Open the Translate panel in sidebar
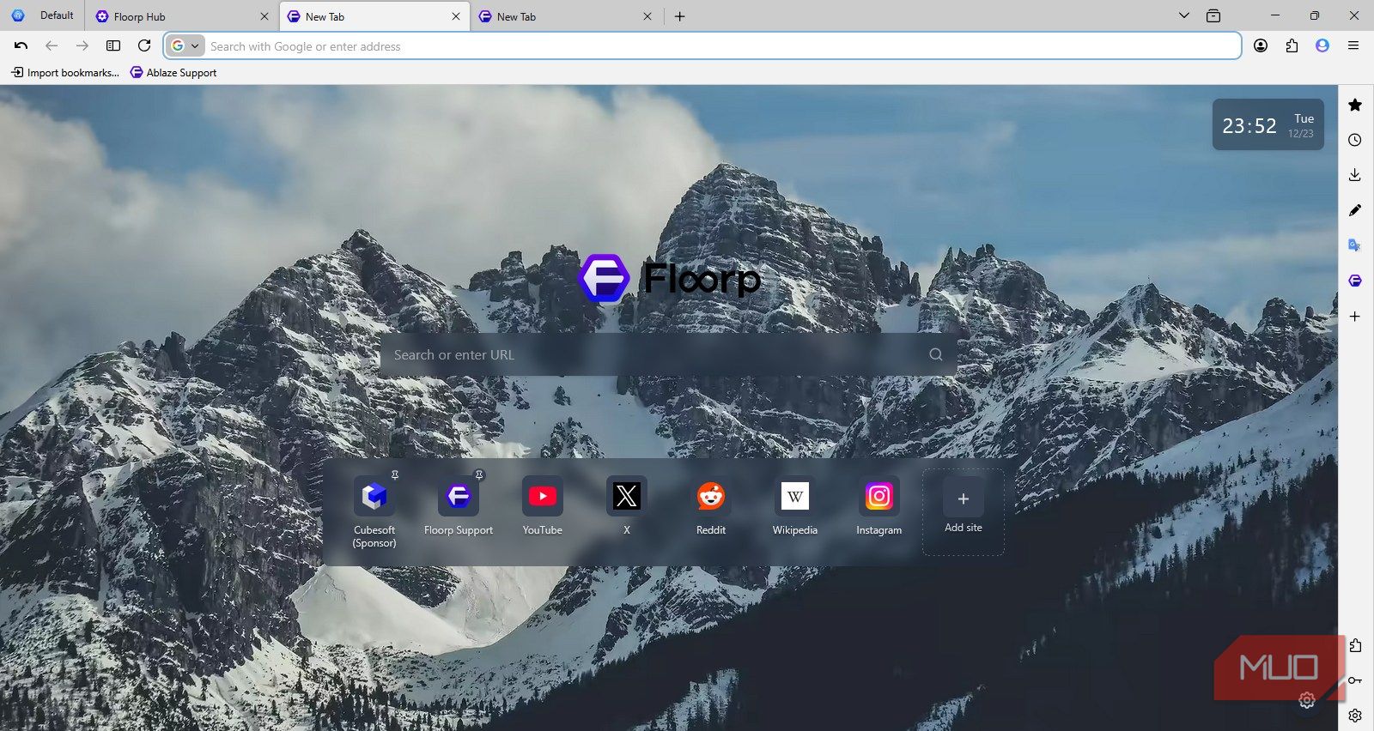Viewport: 1374px width, 731px height. point(1355,245)
